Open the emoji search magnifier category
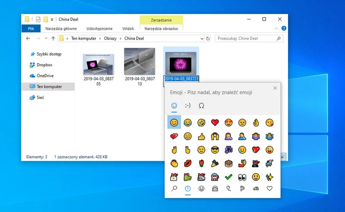The height and width of the screenshot is (212, 345). coord(174,189)
